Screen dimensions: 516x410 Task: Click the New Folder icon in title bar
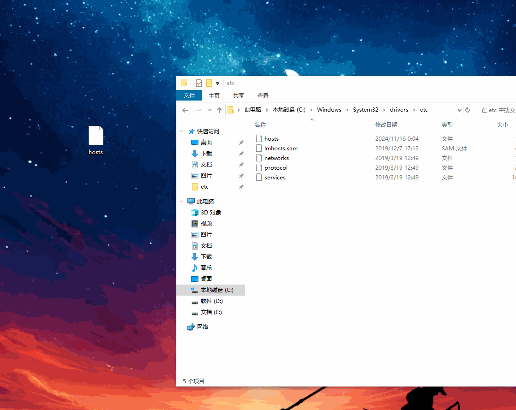(x=209, y=83)
